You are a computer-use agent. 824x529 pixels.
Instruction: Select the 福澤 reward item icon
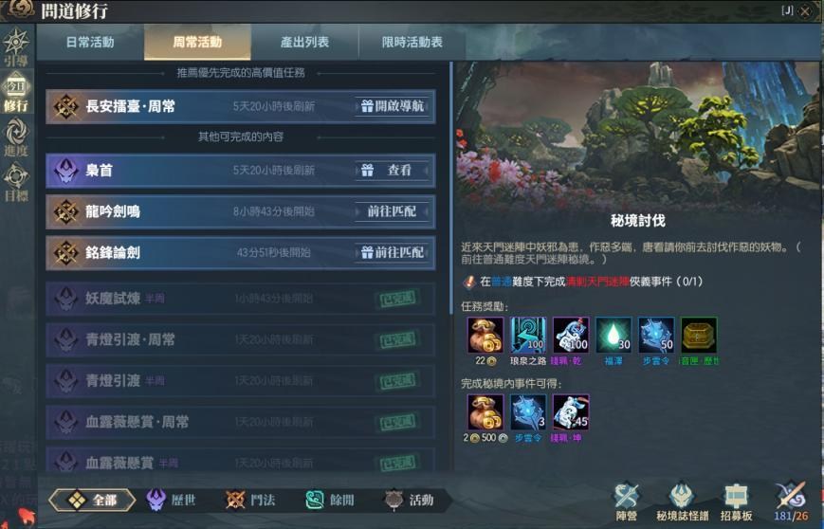click(x=613, y=335)
